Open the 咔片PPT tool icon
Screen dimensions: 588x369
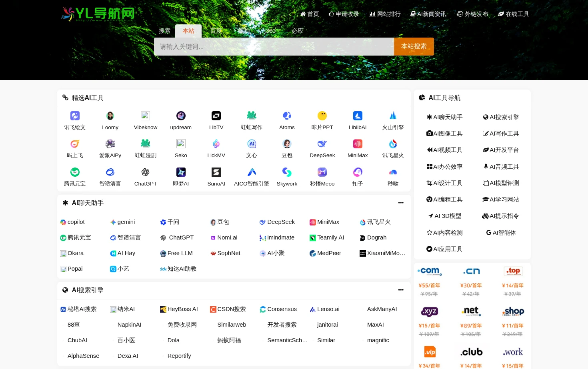322,116
